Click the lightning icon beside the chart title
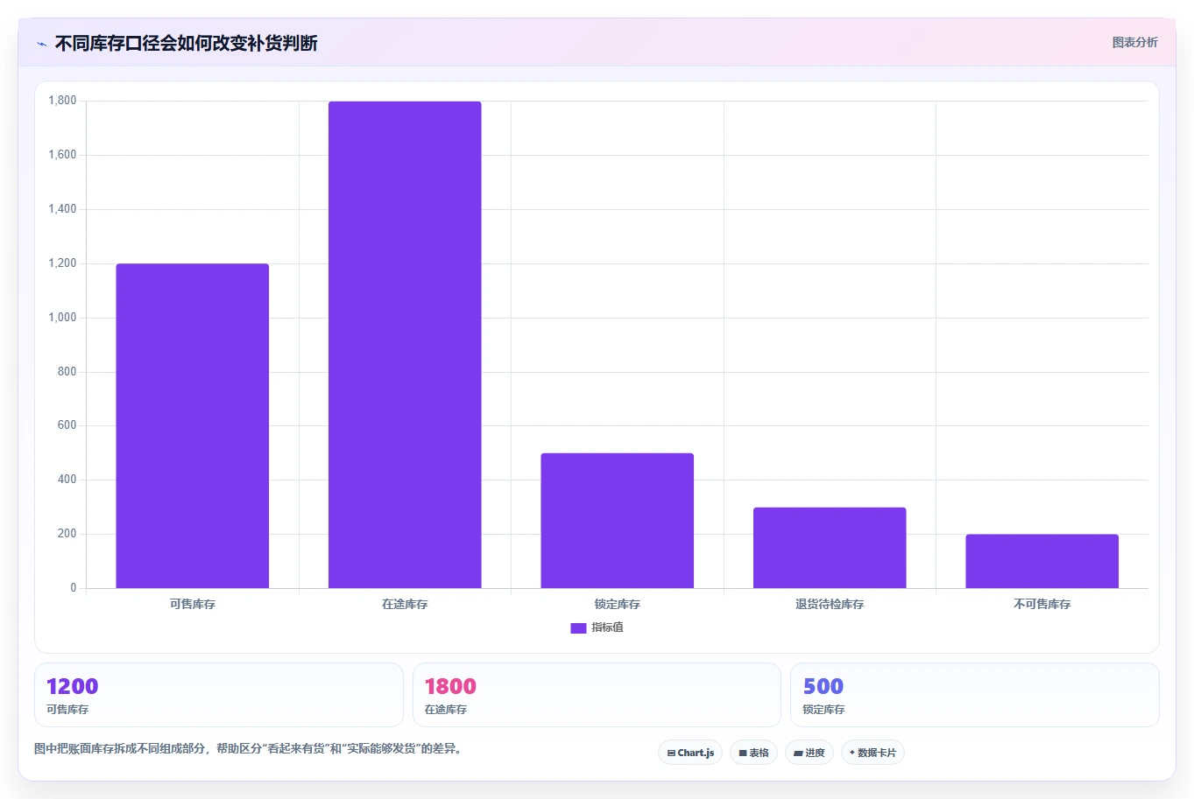The width and height of the screenshot is (1194, 799). tap(42, 44)
